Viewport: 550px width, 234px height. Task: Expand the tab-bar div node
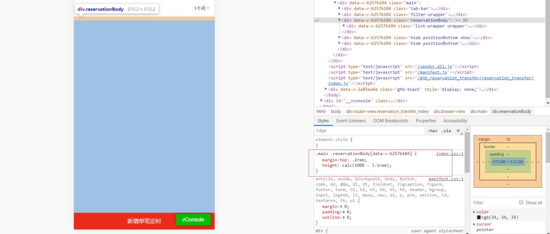point(339,8)
